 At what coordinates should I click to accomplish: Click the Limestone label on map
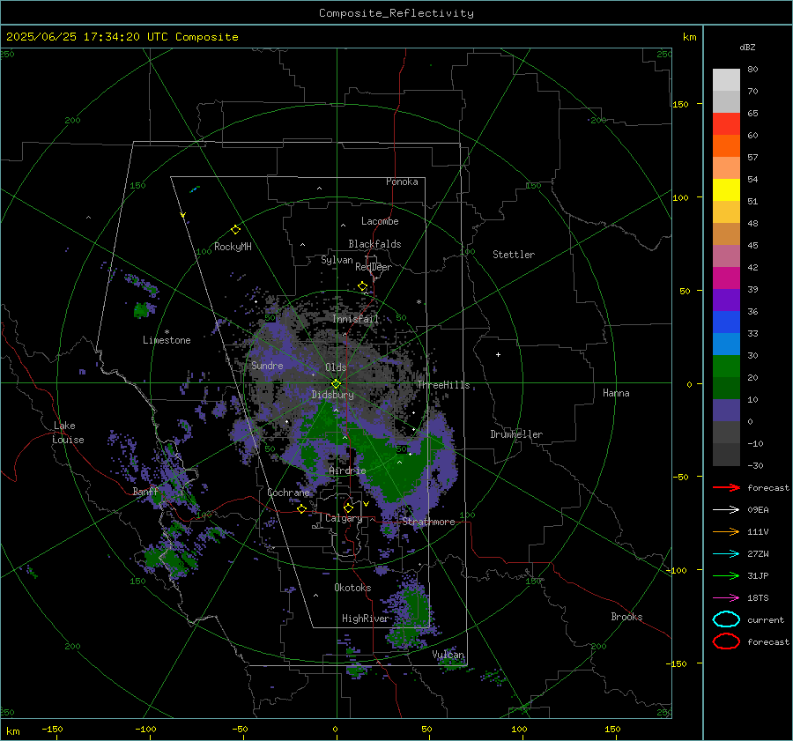point(167,340)
